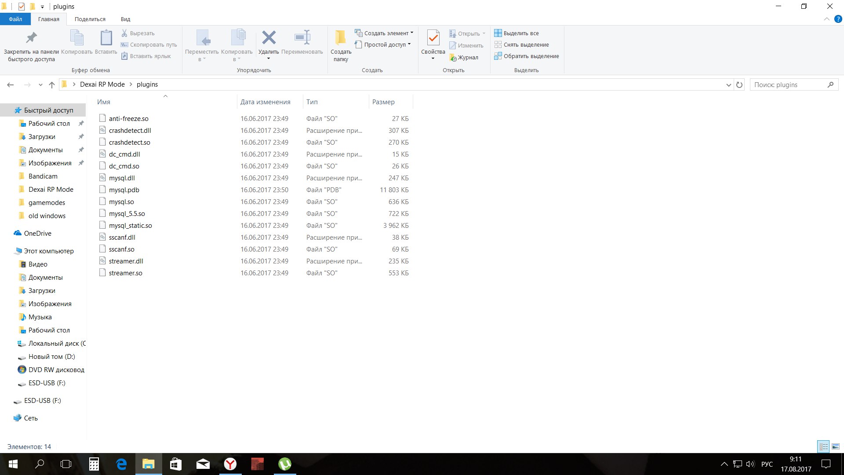Go up one folder level
The height and width of the screenshot is (475, 844).
tap(52, 84)
